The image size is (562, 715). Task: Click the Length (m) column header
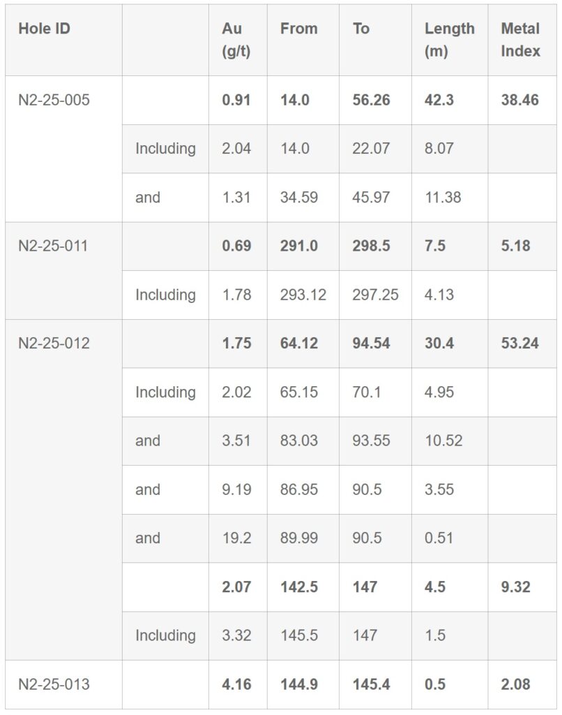point(449,40)
